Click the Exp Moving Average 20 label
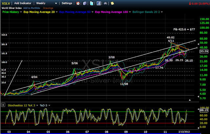This screenshot has height=134, width=210. click(39, 12)
